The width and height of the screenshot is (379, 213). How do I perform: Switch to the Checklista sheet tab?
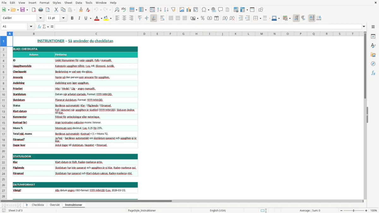[x=38, y=205]
